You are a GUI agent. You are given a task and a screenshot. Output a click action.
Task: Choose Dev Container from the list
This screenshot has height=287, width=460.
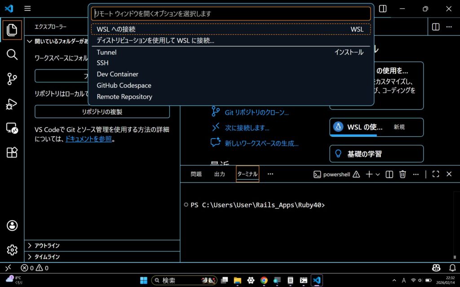pos(117,74)
